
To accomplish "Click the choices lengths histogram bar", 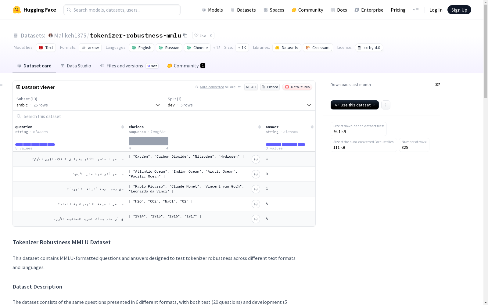I will (149, 141).
